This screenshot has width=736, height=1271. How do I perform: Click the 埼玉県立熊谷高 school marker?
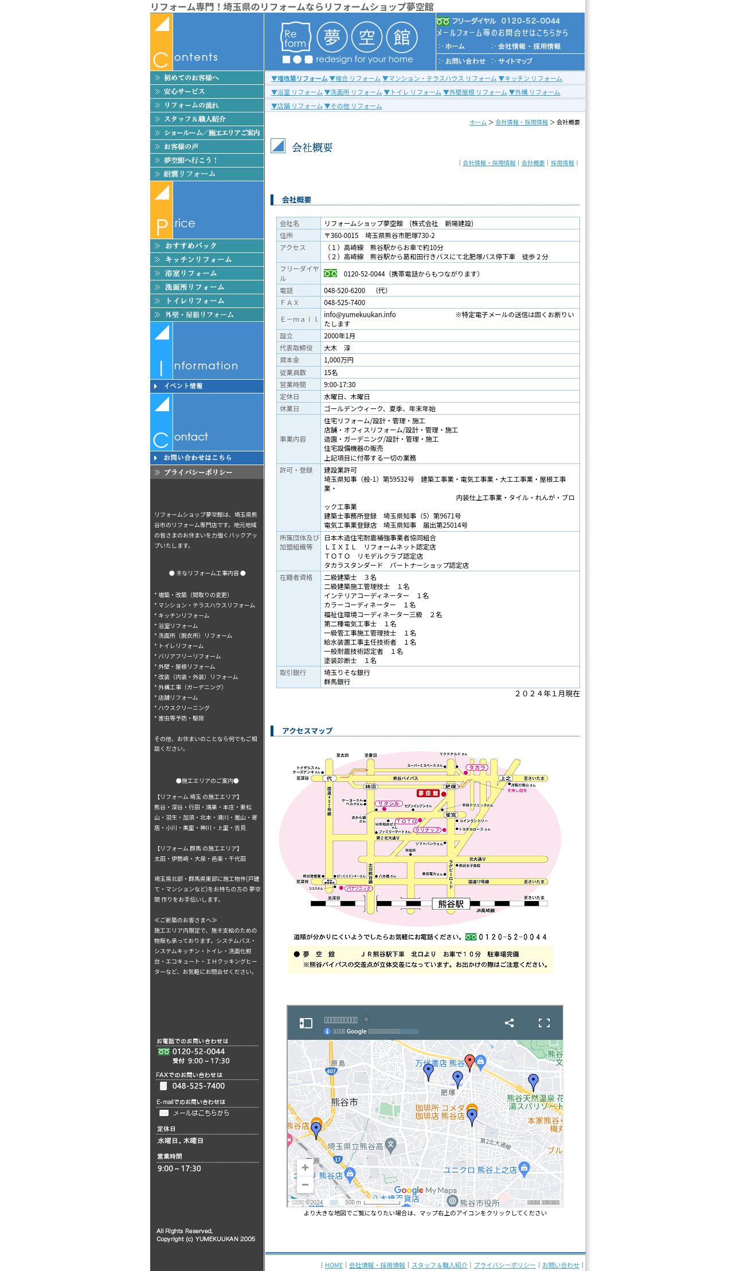coord(391,1144)
